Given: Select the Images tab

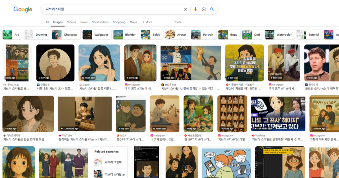Looking at the screenshot, I should click(x=58, y=22).
